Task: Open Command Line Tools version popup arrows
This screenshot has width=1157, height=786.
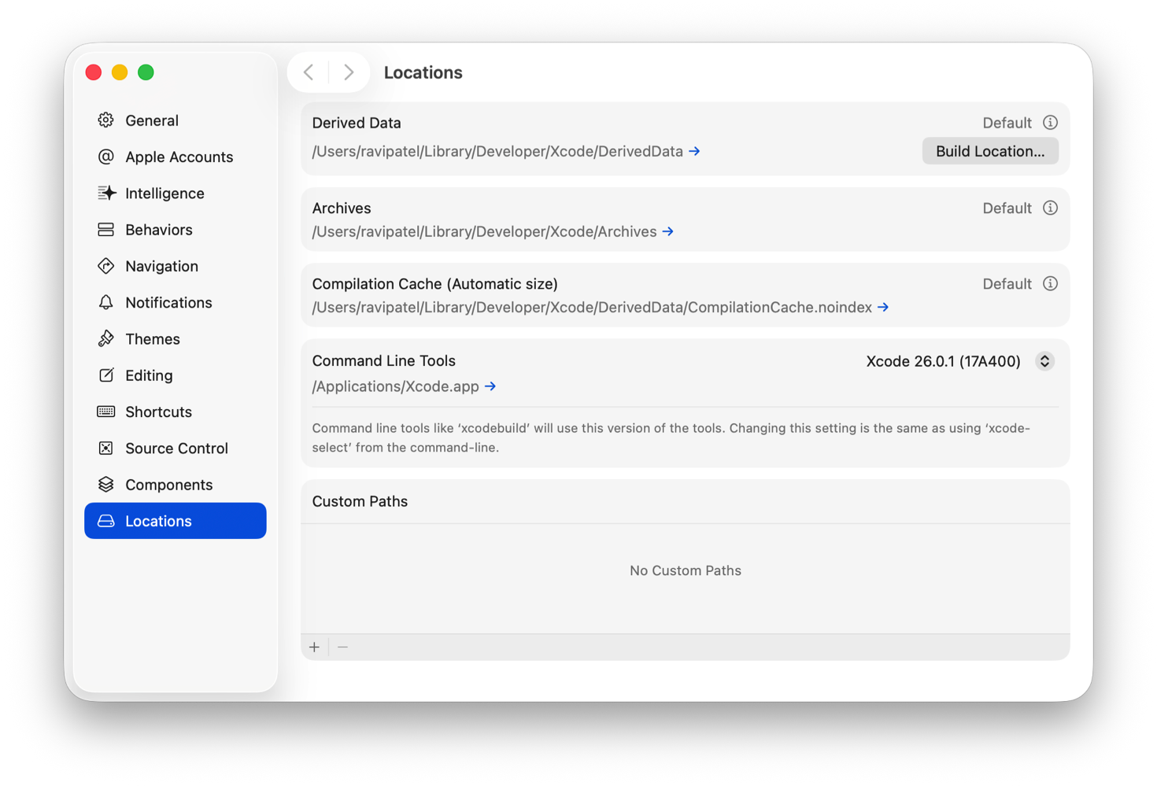Action: click(1044, 361)
